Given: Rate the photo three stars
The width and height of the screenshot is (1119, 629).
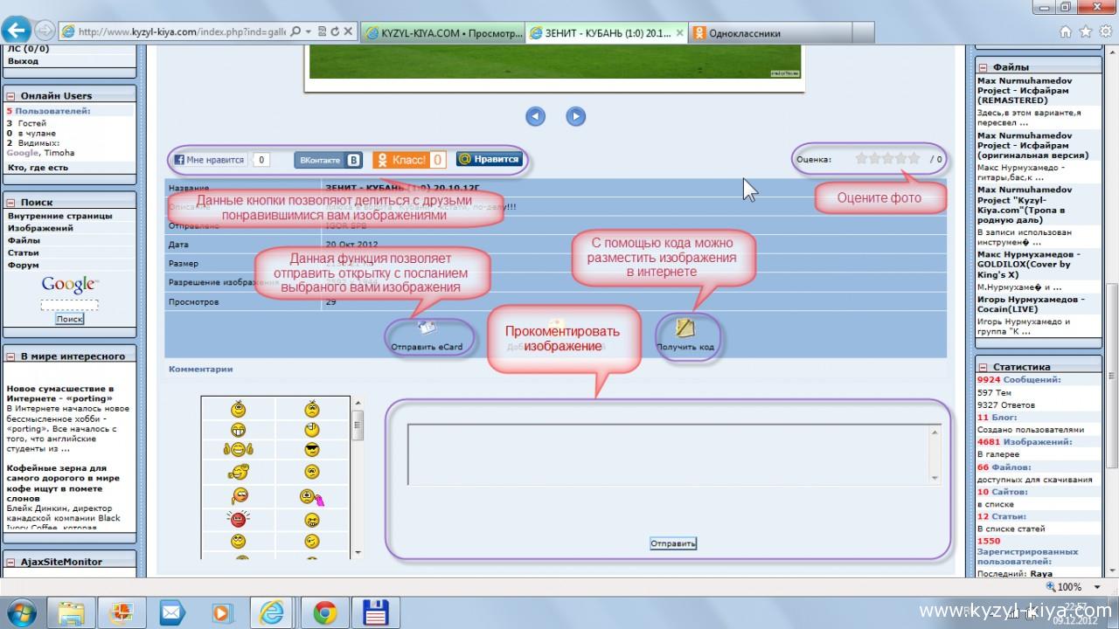Looking at the screenshot, I should pos(887,159).
